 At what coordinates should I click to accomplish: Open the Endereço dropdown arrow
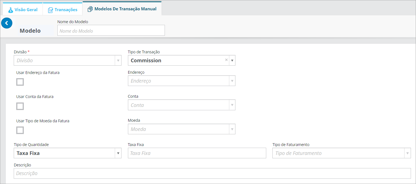[x=232, y=81]
